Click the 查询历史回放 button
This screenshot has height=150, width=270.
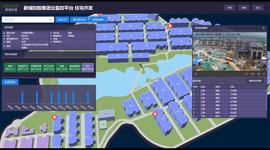click(x=255, y=81)
